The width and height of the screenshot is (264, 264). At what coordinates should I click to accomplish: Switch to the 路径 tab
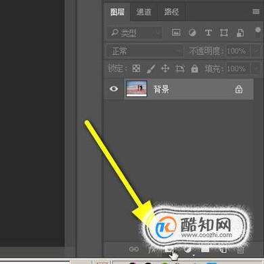171,12
